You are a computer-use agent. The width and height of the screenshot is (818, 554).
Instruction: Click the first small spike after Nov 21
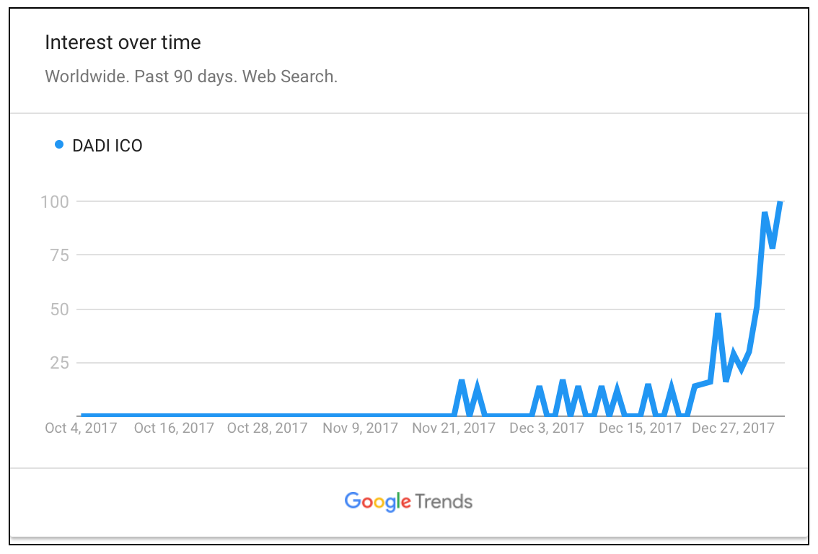pyautogui.click(x=461, y=382)
